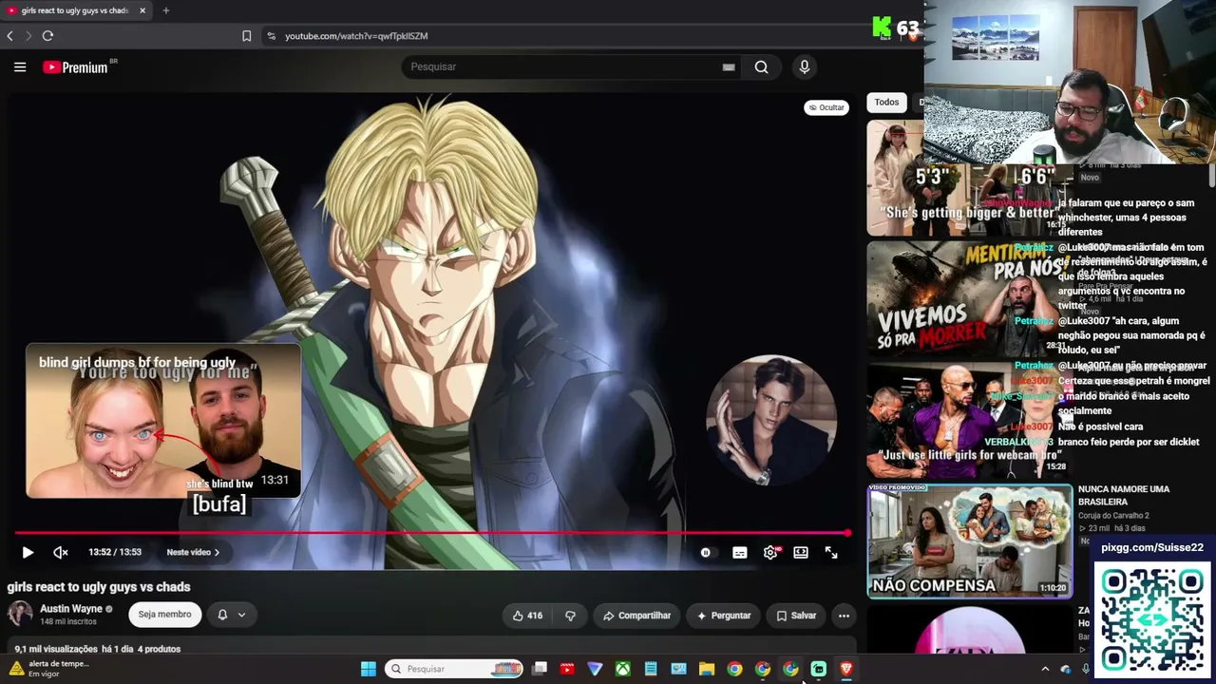1216x684 pixels.
Task: Open the 'Vivemos só pra morrer' video thumbnail
Action: (969, 299)
